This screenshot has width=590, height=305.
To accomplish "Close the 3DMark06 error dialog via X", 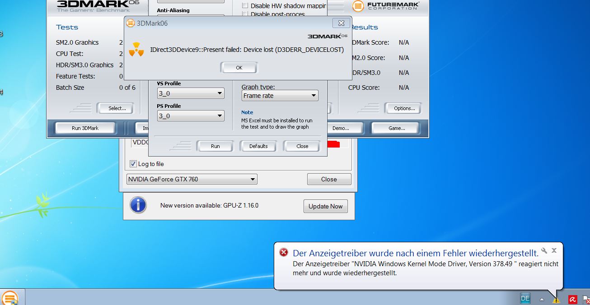I will pyautogui.click(x=342, y=23).
